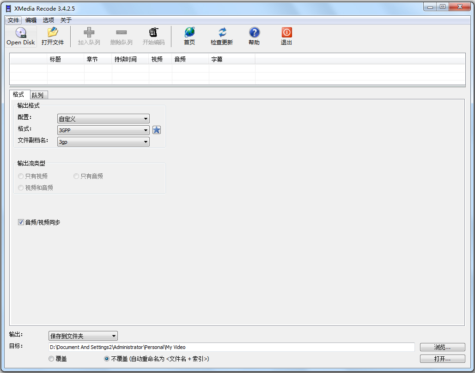Screen dimensions: 475x373
Task: Open the 文件 menu
Action: click(13, 20)
